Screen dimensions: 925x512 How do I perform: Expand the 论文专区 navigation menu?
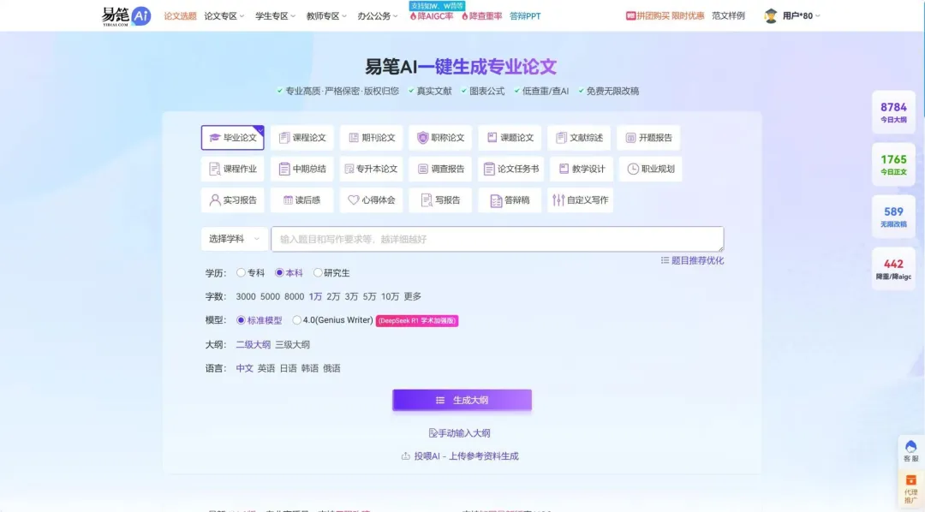tap(224, 16)
